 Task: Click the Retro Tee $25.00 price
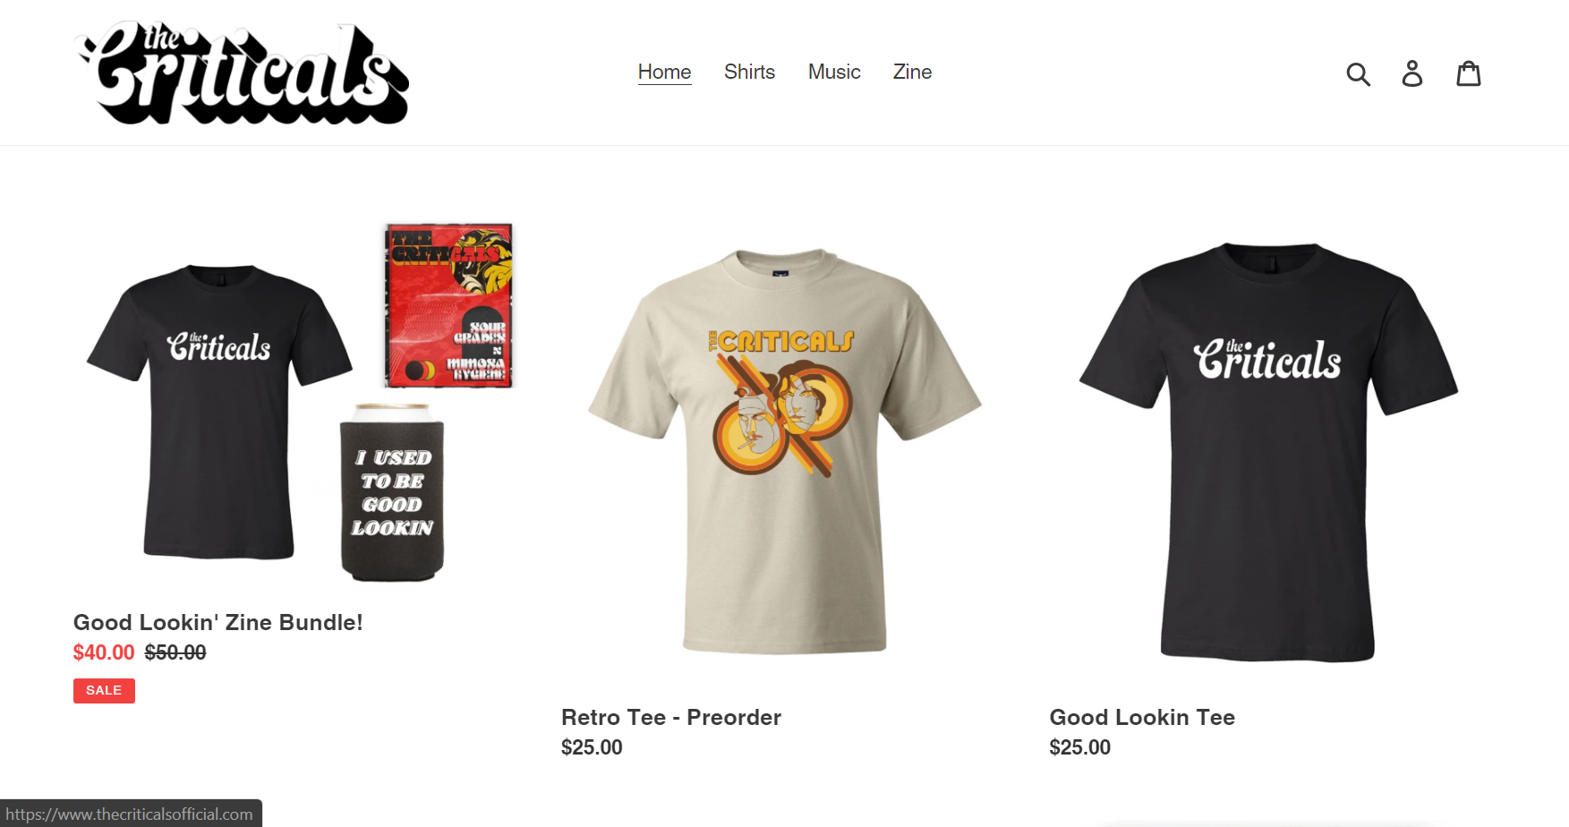(x=592, y=747)
